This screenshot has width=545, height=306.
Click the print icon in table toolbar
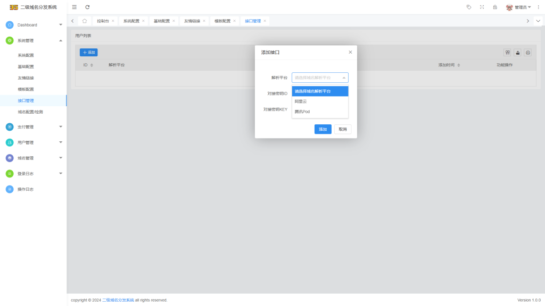pyautogui.click(x=527, y=53)
